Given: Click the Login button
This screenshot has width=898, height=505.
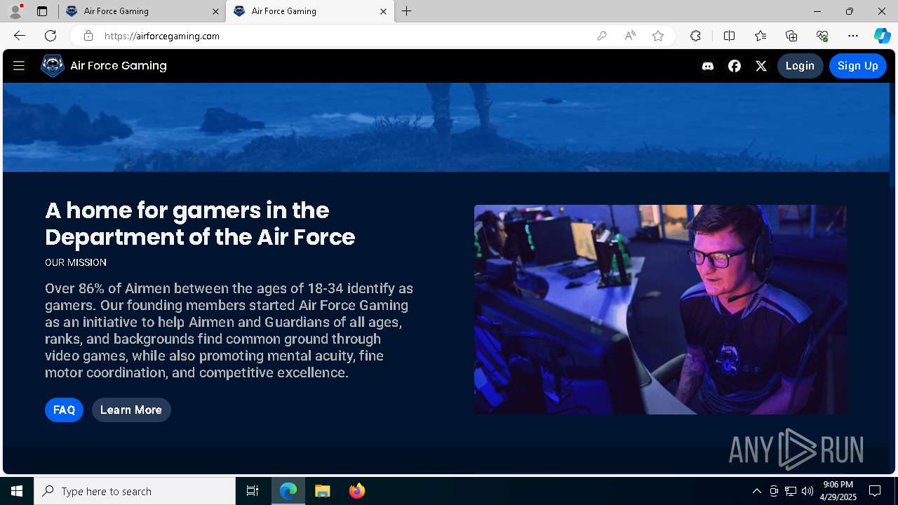Looking at the screenshot, I should coord(800,66).
